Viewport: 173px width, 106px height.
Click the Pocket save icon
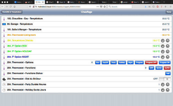[x=101, y=7]
